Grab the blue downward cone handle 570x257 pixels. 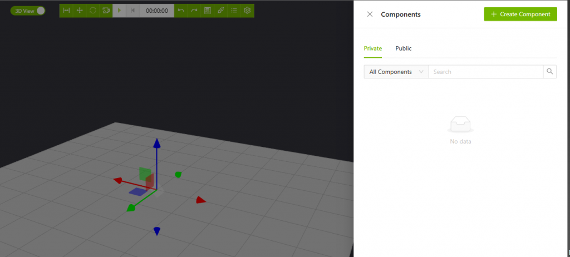[x=157, y=231]
